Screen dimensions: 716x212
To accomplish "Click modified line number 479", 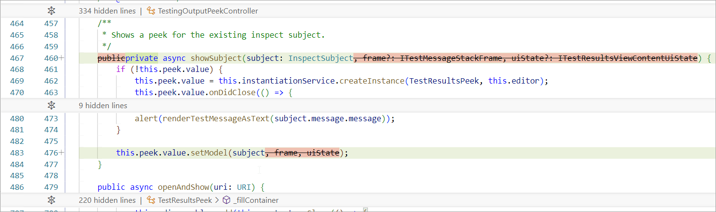I will click(x=51, y=187).
